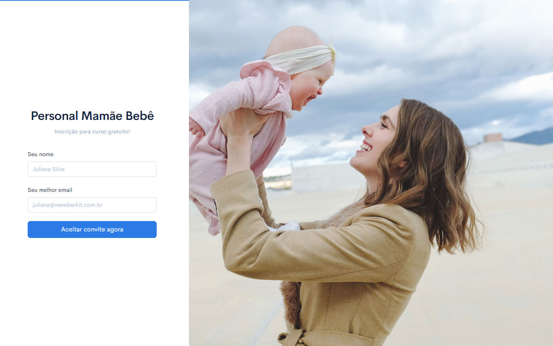Click the "Seu nome" field label
The image size is (553, 346).
click(40, 154)
